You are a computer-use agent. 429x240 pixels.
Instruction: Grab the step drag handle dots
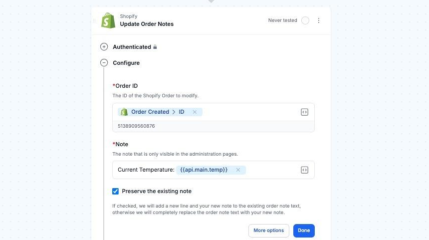[94, 21]
